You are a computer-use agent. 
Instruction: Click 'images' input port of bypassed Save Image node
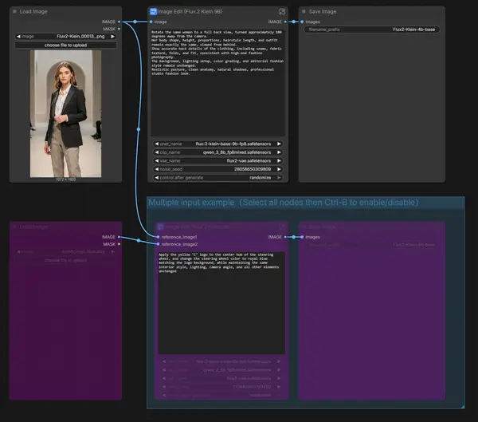click(302, 237)
